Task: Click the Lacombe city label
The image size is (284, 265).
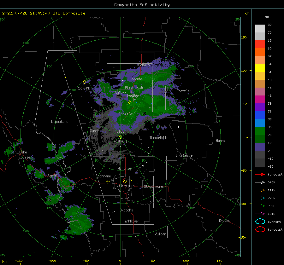Action: click(136, 79)
